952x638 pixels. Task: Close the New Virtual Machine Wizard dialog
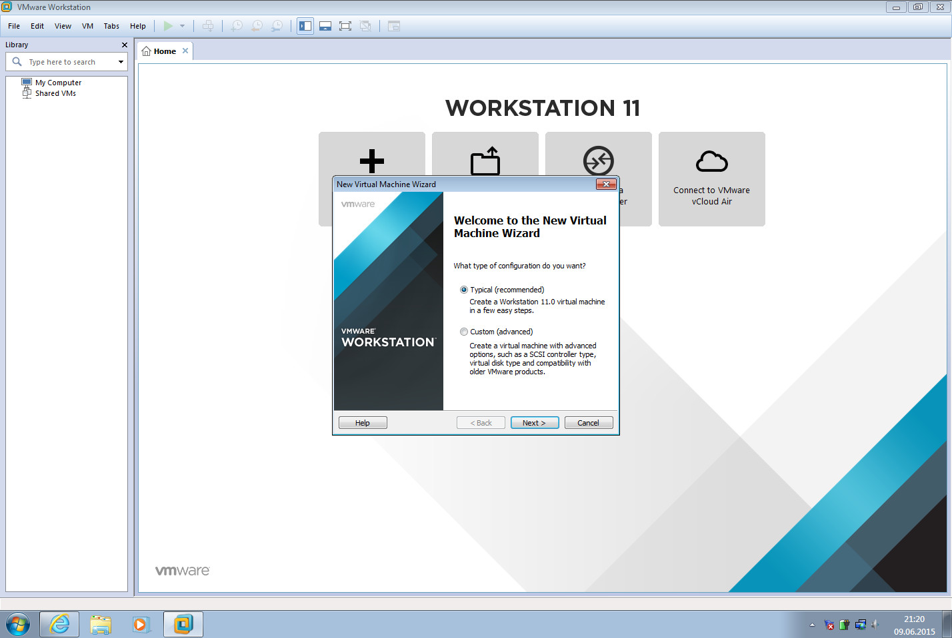[606, 184]
